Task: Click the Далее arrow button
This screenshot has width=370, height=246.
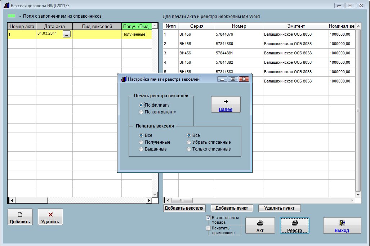Action: (226, 104)
